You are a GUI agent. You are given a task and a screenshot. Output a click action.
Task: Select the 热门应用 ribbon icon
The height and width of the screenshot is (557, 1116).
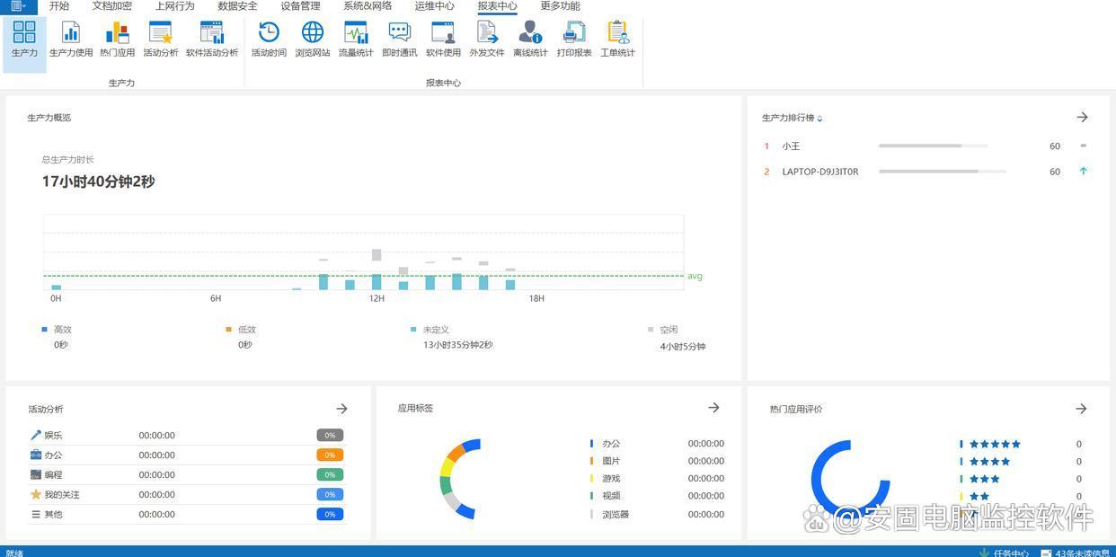click(117, 40)
